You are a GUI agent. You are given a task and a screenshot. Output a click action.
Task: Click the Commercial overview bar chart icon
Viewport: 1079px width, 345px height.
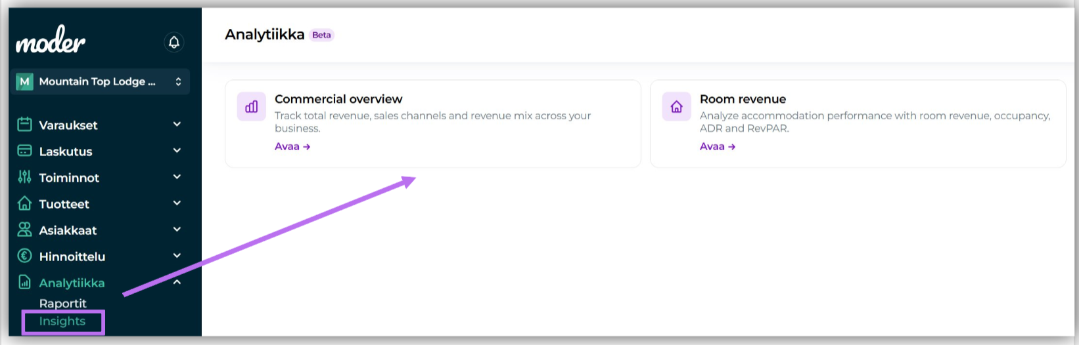pyautogui.click(x=252, y=107)
